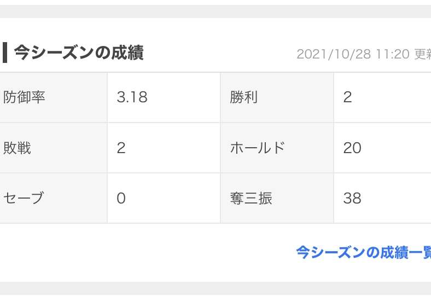
Task: Click the gray divider band at top
Action: pyautogui.click(x=215, y=11)
